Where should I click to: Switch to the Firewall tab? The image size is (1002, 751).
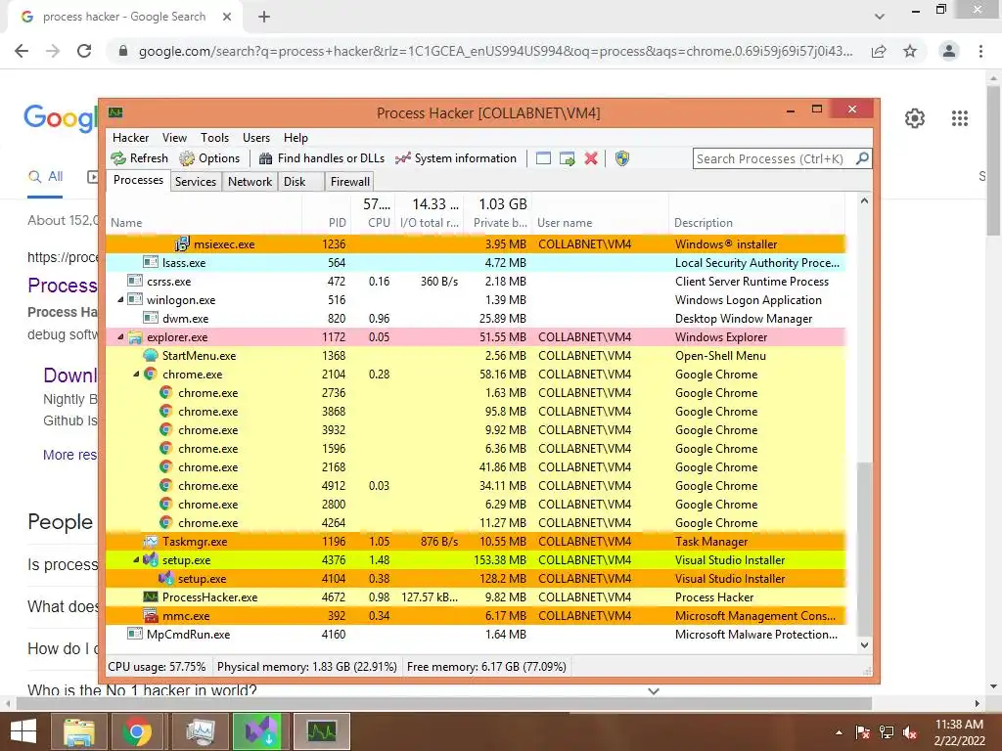(349, 181)
